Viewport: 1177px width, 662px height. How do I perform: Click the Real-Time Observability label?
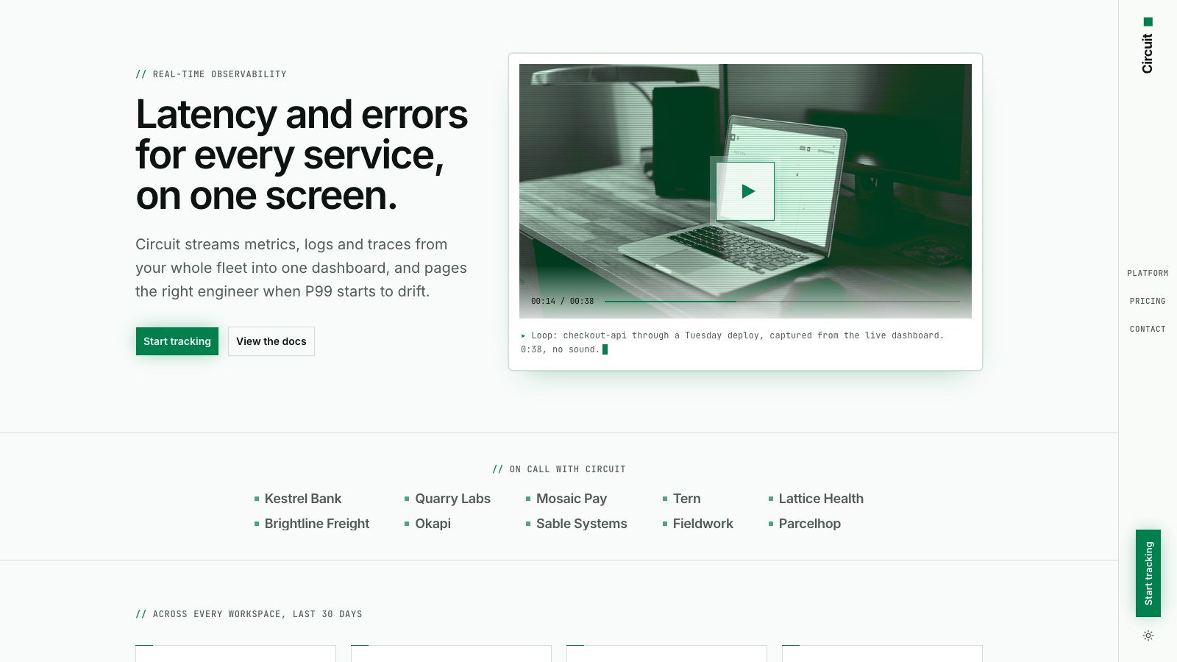click(211, 74)
